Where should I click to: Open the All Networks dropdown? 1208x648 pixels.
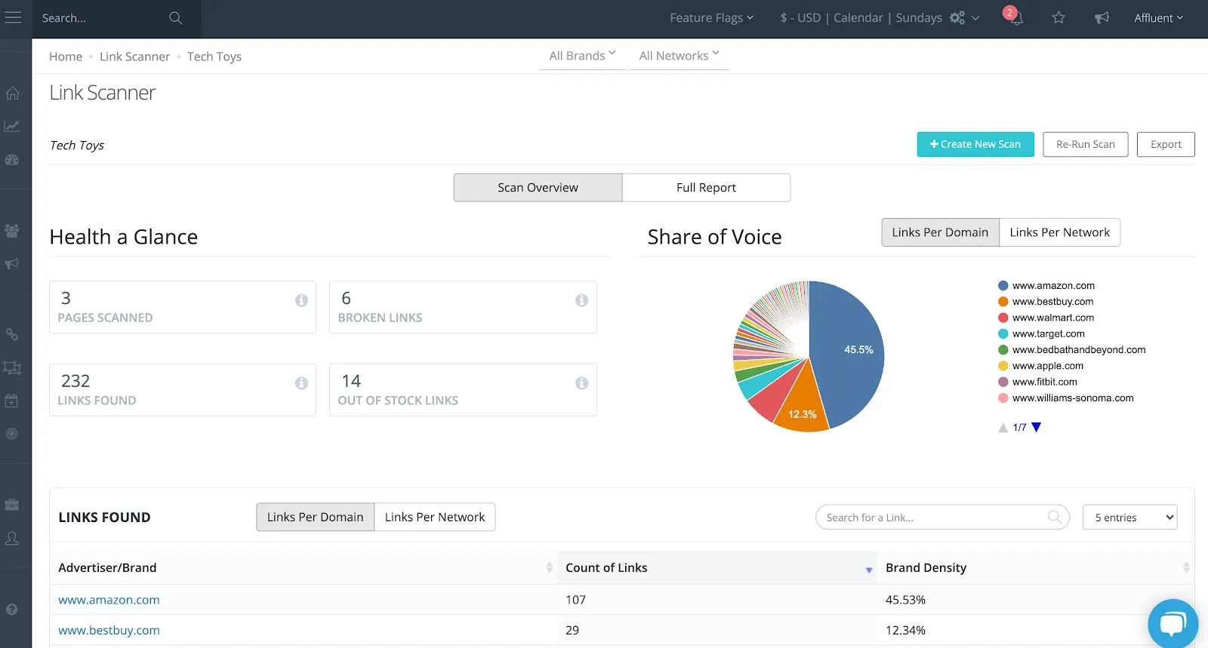pyautogui.click(x=679, y=56)
